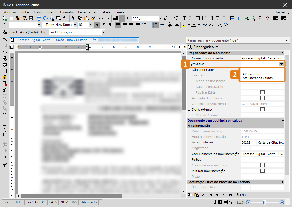The image size is (292, 207).
Task: Open a file with the folder icon
Action: coord(18,18)
